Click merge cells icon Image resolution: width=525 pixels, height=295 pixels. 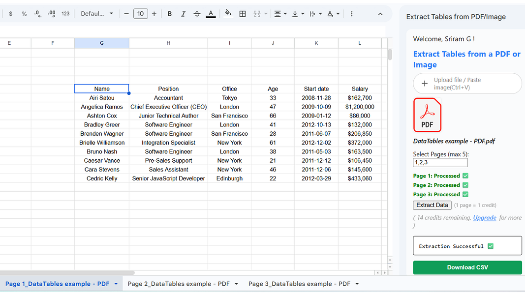[257, 14]
